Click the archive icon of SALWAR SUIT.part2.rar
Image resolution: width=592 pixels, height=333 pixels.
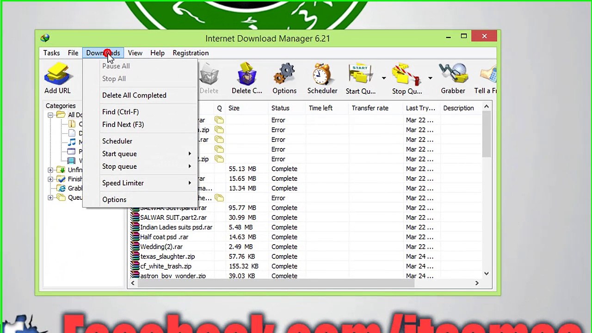click(135, 217)
